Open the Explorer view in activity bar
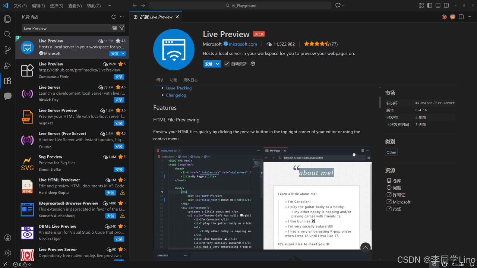This screenshot has width=477, height=268. coord(7,19)
